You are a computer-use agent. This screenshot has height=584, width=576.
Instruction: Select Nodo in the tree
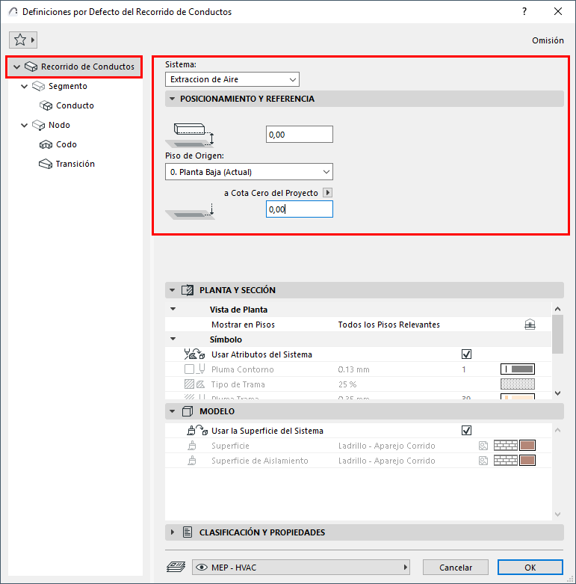tap(59, 125)
